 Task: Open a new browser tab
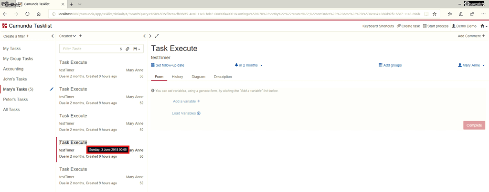point(72,4)
